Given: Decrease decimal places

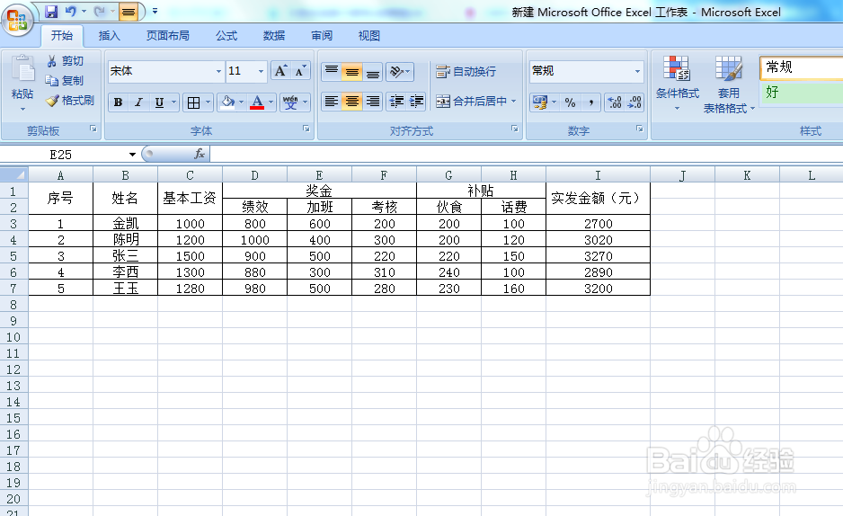Looking at the screenshot, I should [634, 102].
